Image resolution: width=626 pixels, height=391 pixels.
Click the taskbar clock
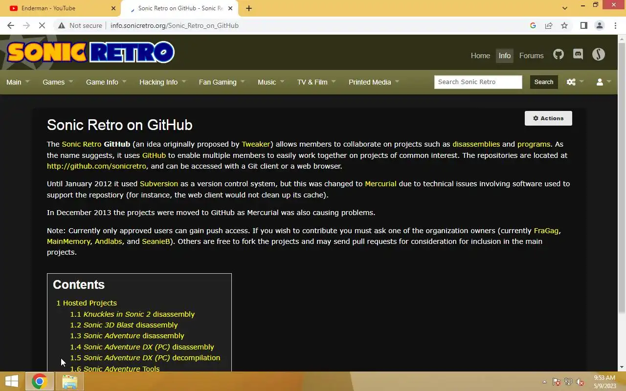(x=604, y=382)
